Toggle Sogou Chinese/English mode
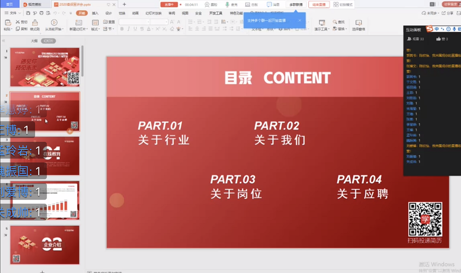The image size is (461, 273). (x=436, y=29)
